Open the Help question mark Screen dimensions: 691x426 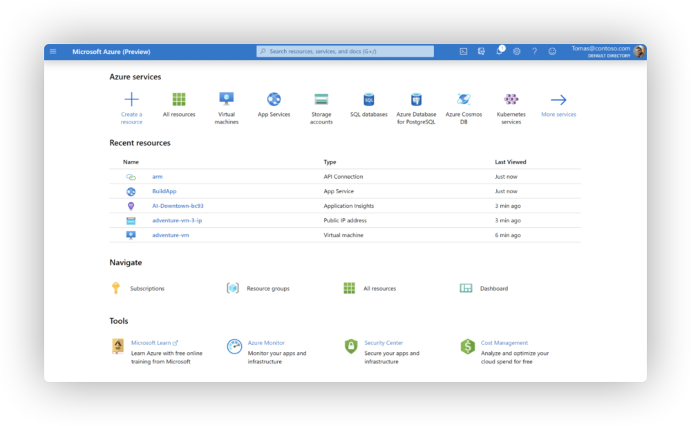(x=535, y=52)
